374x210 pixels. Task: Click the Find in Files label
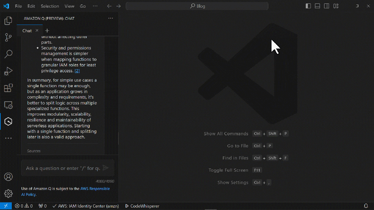pyautogui.click(x=235, y=158)
